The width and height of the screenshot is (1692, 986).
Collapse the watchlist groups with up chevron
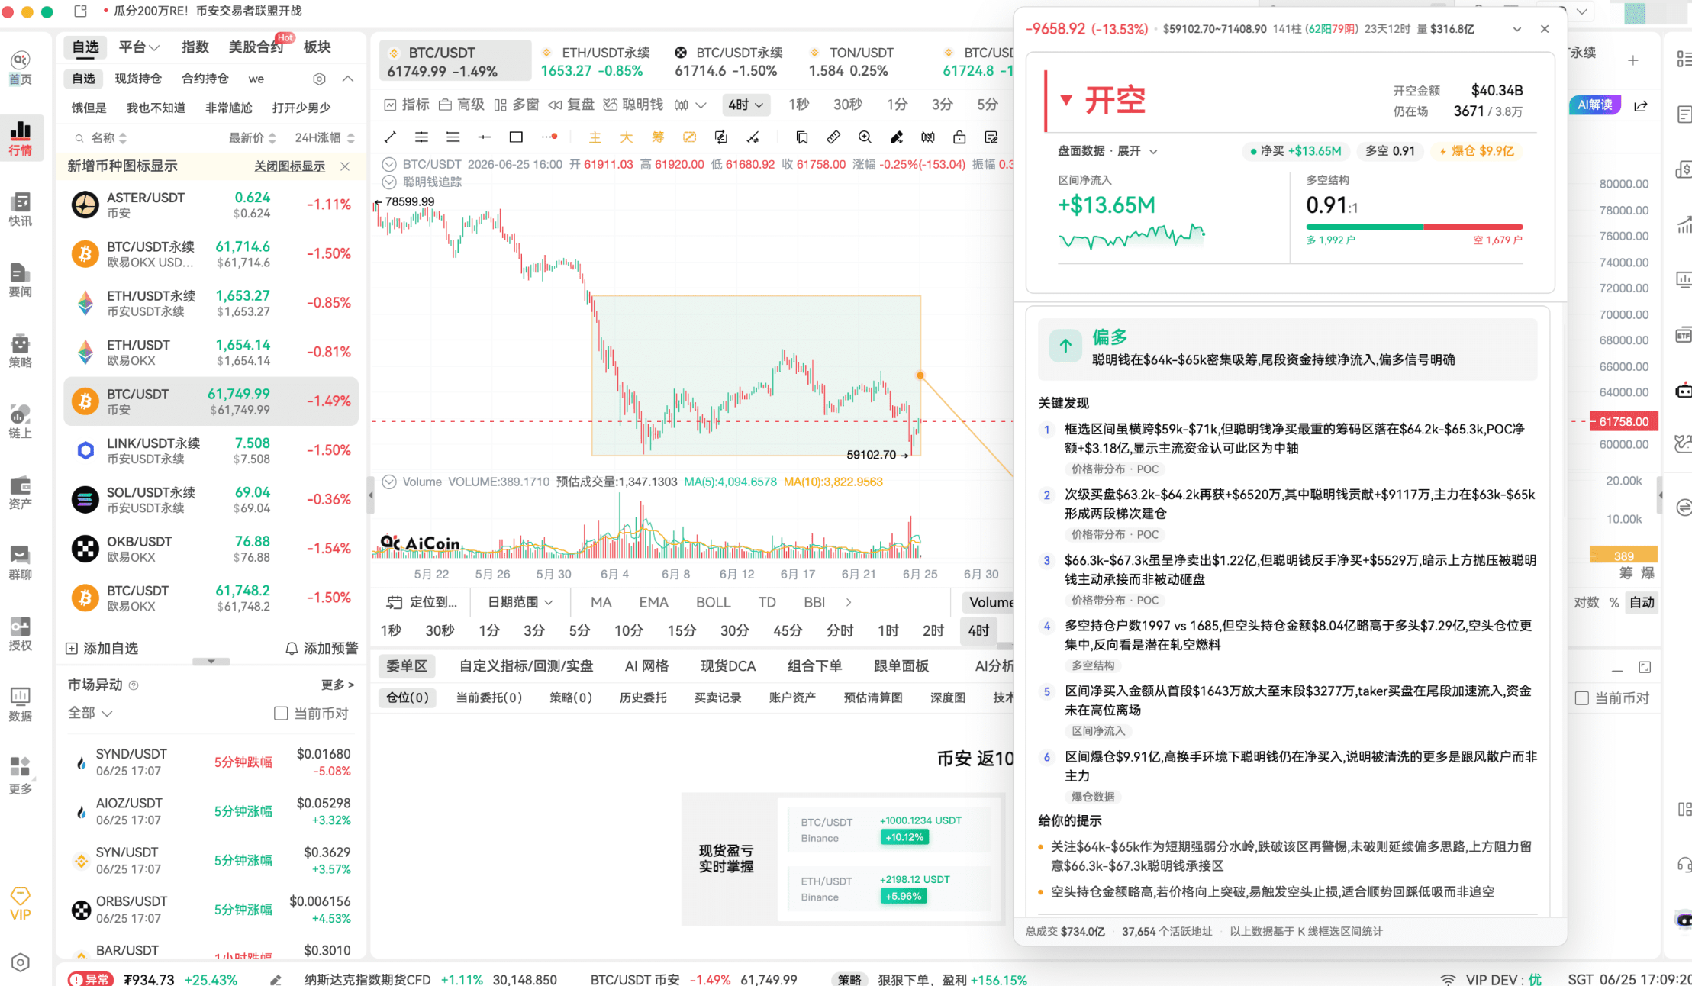(x=347, y=79)
